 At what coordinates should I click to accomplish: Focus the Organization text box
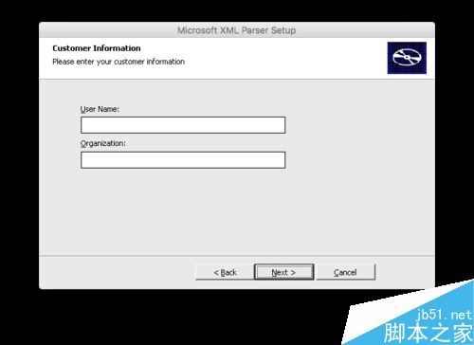coord(183,160)
